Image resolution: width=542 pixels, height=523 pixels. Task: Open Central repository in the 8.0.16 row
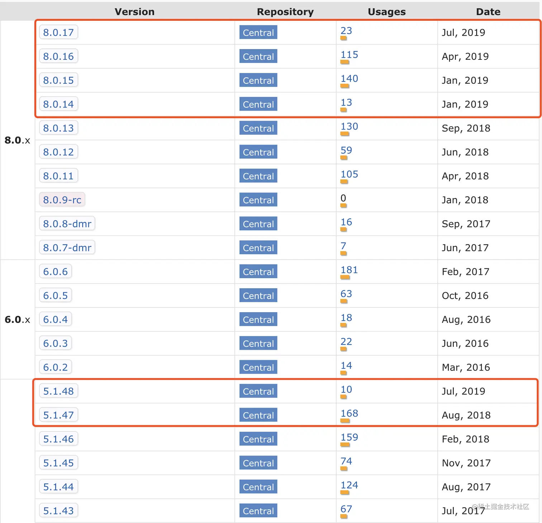[258, 57]
